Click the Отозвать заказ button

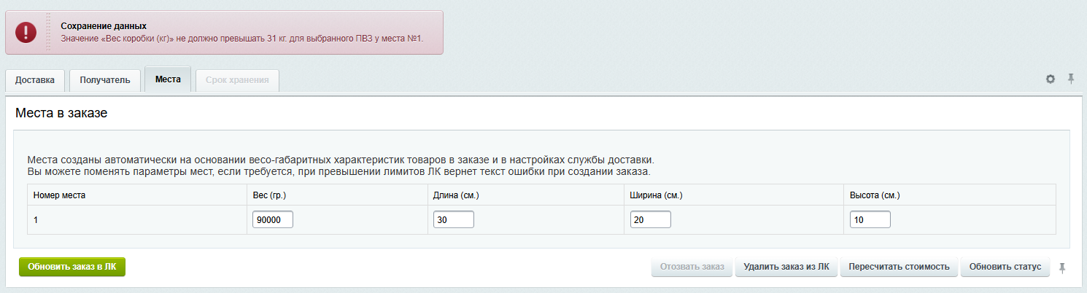(692, 267)
